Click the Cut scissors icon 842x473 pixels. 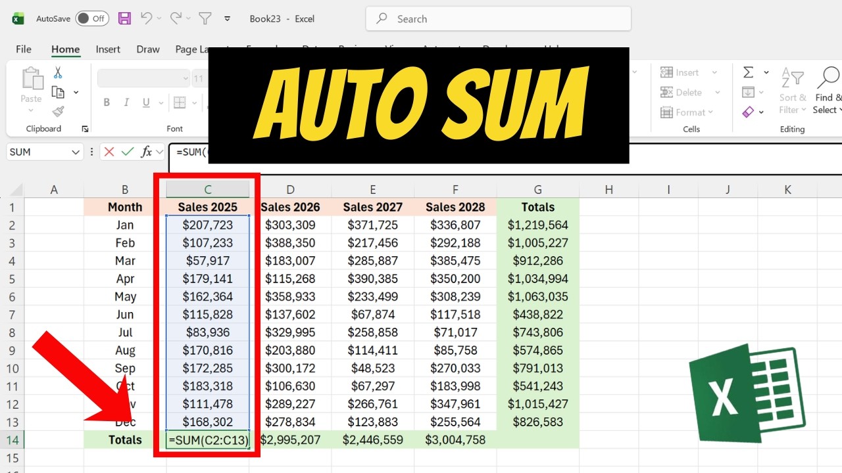click(58, 73)
